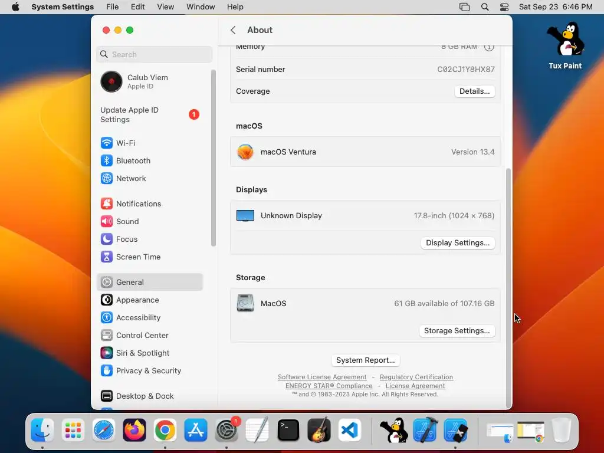The height and width of the screenshot is (453, 604).
Task: Open Tux Paint desktop shortcut
Action: pos(565,45)
